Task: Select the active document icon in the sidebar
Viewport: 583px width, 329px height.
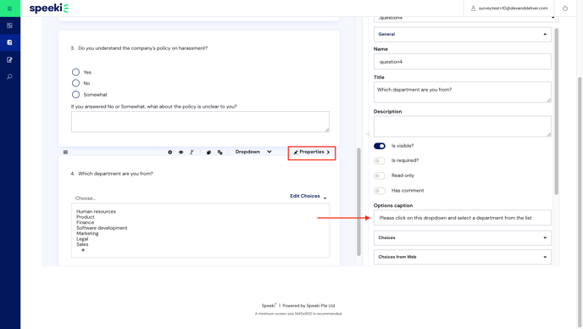Action: pos(9,42)
